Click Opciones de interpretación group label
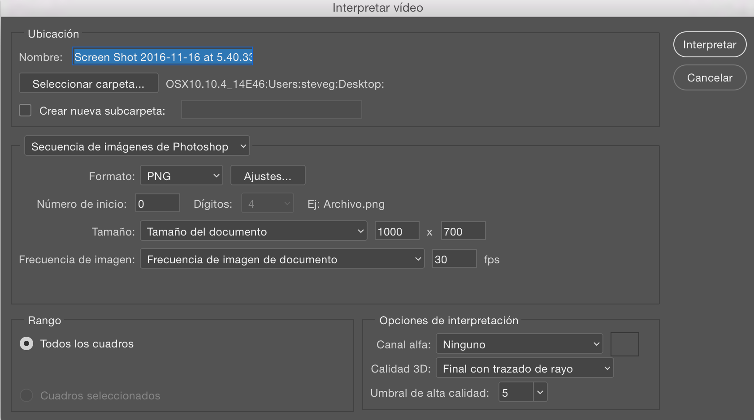 [449, 320]
